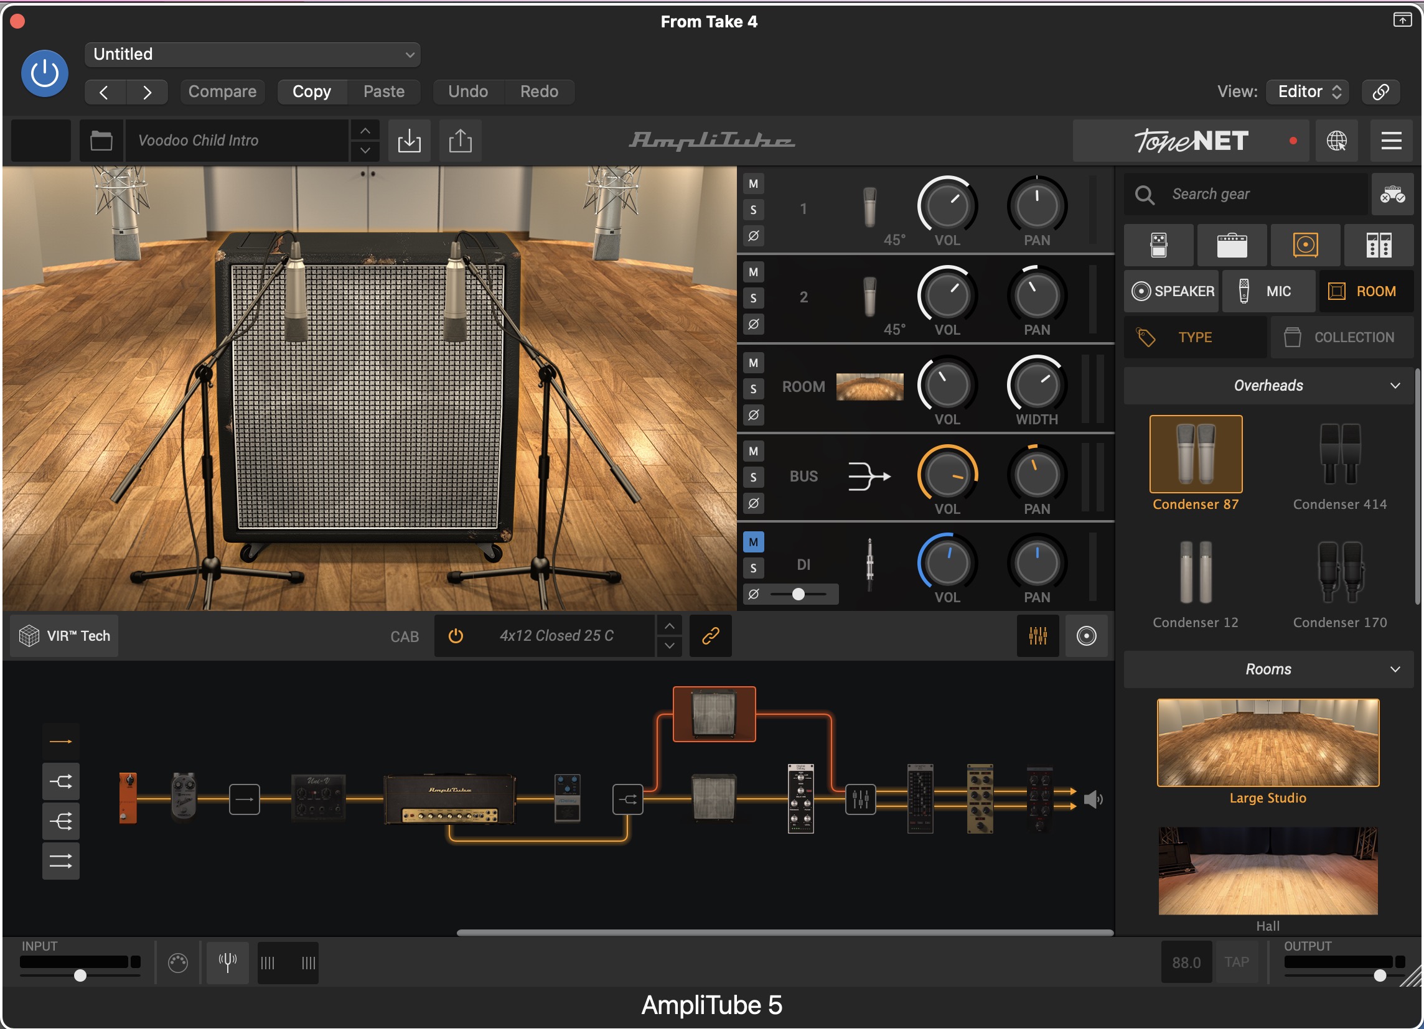Invert phase on mic channel 1
Screen dimensions: 1424x1029
click(x=754, y=236)
